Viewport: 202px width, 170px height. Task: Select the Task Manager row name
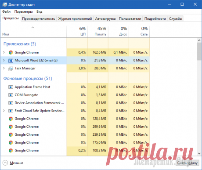click(x=25, y=68)
